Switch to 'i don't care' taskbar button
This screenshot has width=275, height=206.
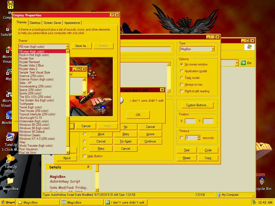pyautogui.click(x=126, y=203)
